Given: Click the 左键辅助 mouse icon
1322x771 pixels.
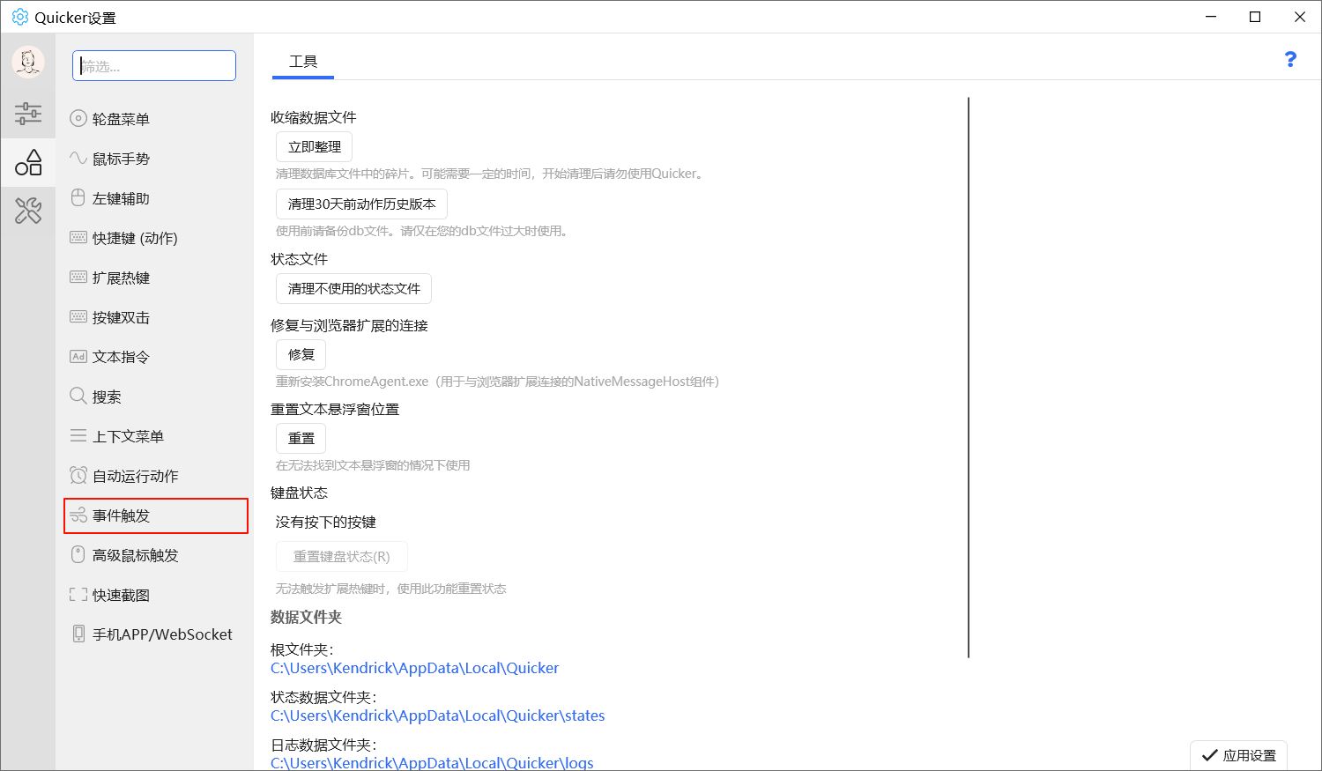Looking at the screenshot, I should coord(78,197).
